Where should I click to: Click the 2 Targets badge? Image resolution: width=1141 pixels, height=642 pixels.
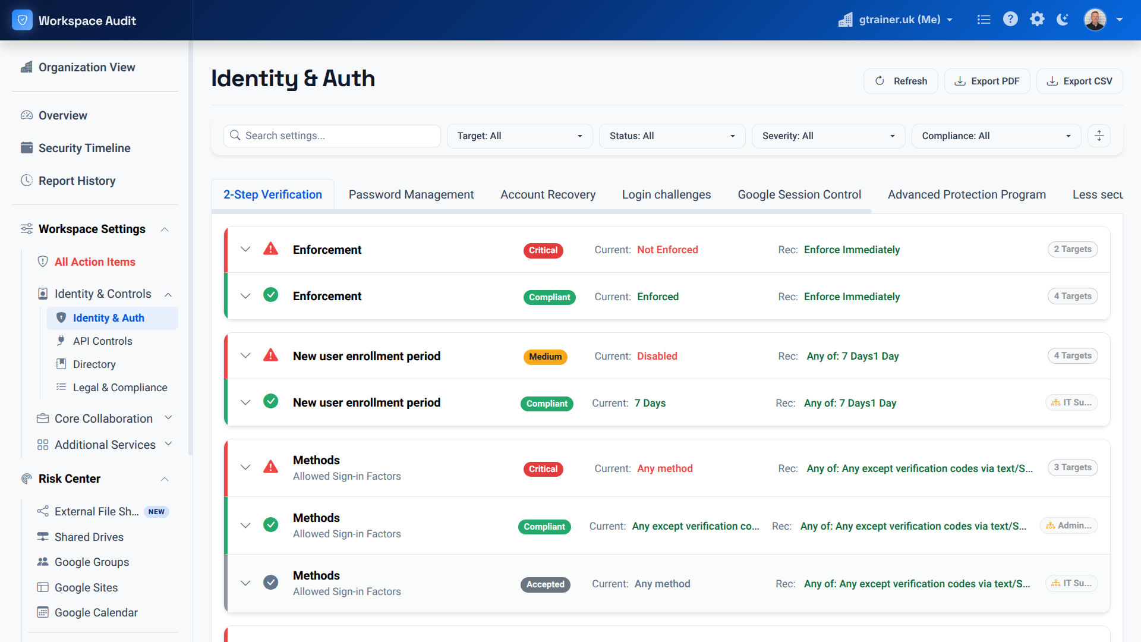click(x=1072, y=249)
